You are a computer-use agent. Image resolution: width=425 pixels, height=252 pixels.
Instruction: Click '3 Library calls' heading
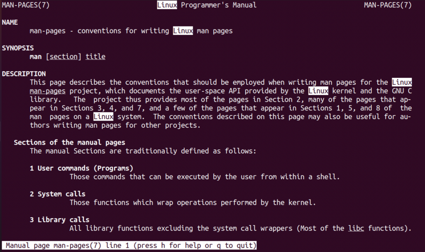coord(60,220)
